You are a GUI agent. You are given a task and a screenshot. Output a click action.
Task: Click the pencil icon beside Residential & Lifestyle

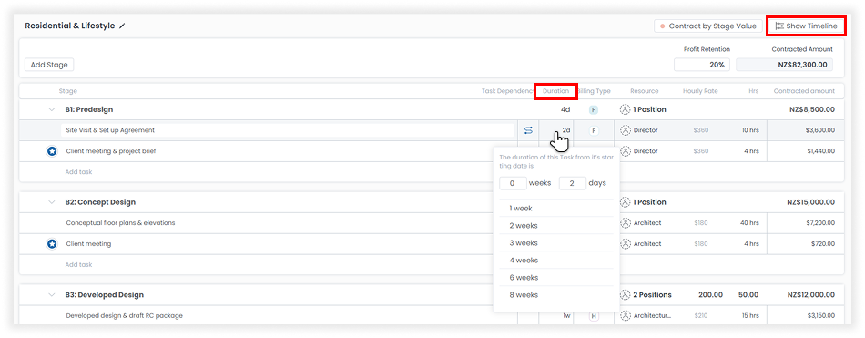[x=122, y=26]
